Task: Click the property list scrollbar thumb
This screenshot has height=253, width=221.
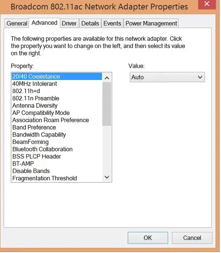Action: [107, 104]
